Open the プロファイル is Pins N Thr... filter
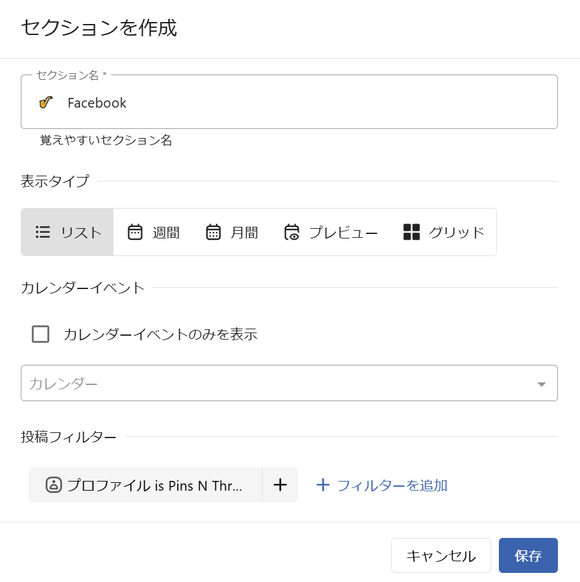Viewport: 580px width, 582px height. tap(154, 485)
